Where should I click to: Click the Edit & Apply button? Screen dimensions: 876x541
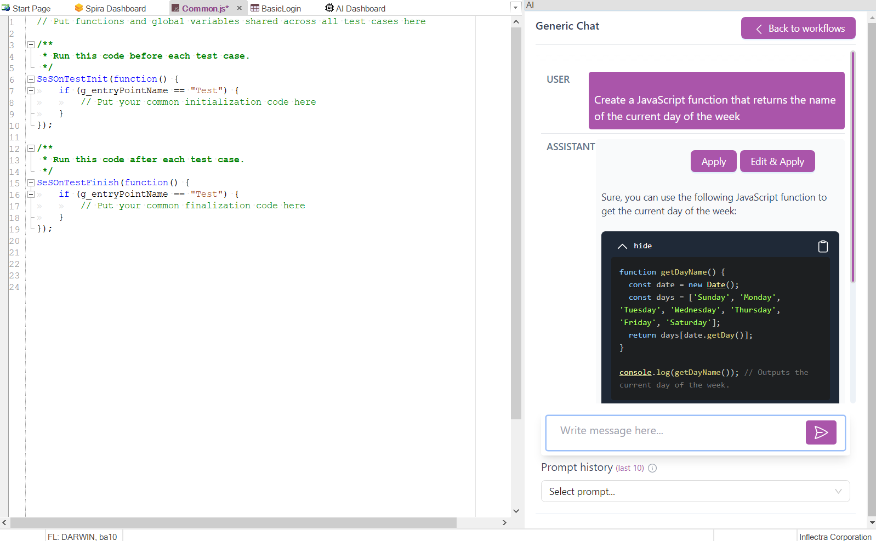777,162
